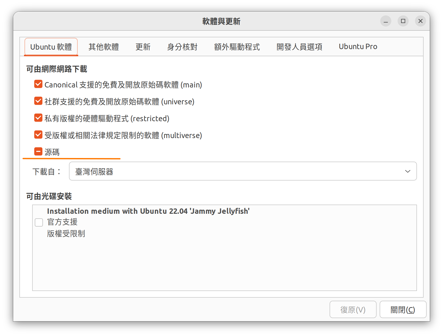Switch to the 其他軟體 tab

click(103, 47)
